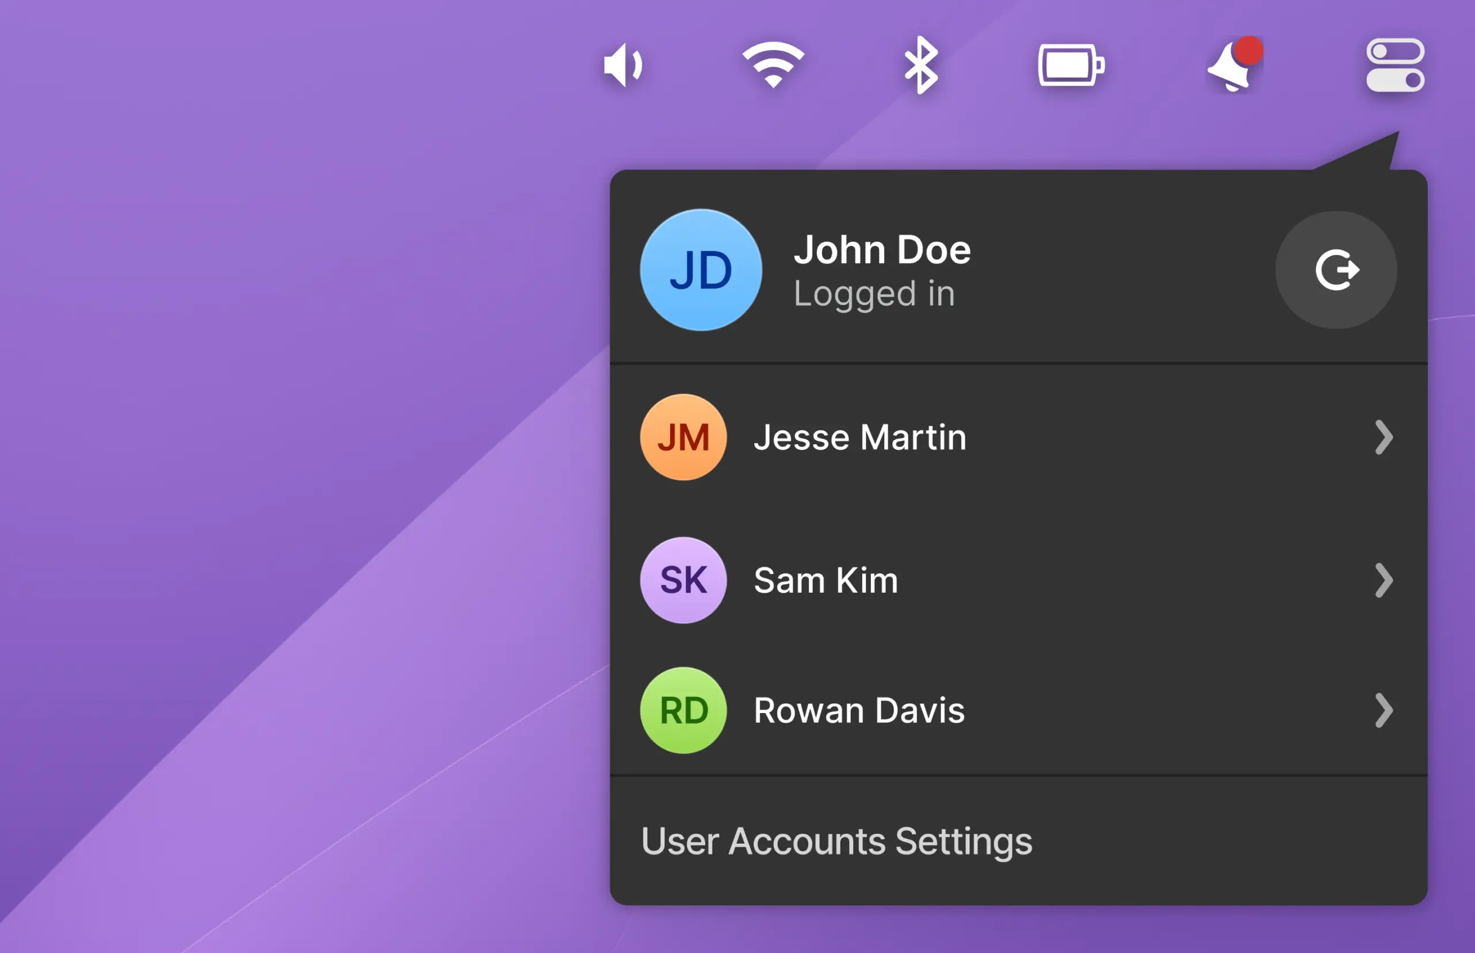The width and height of the screenshot is (1475, 953).
Task: Open User Accounts Settings
Action: pyautogui.click(x=836, y=841)
